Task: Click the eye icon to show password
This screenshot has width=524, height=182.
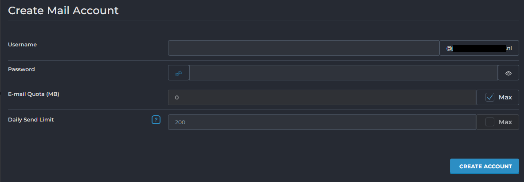Action: point(508,73)
